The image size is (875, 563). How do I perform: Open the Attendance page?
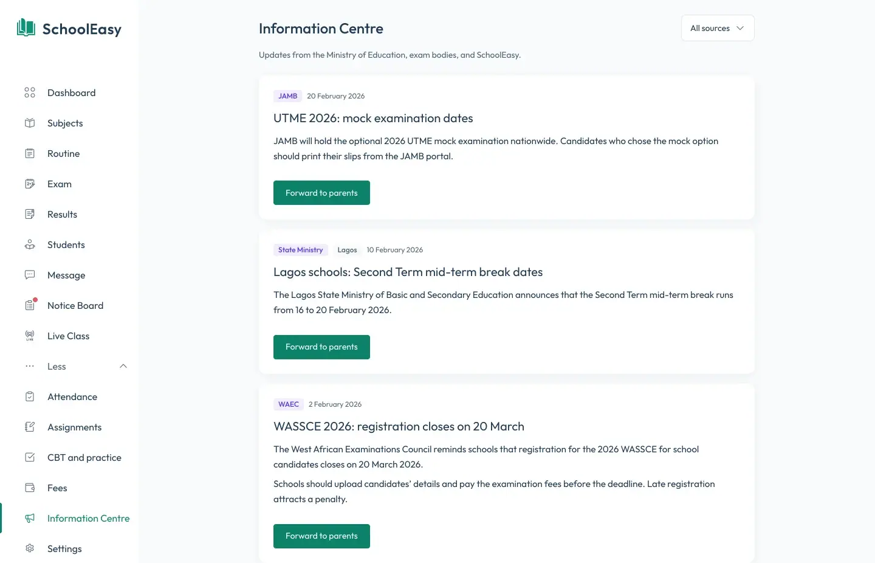(72, 396)
